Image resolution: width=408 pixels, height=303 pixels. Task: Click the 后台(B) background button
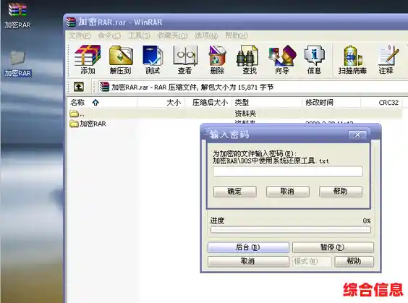(248, 247)
